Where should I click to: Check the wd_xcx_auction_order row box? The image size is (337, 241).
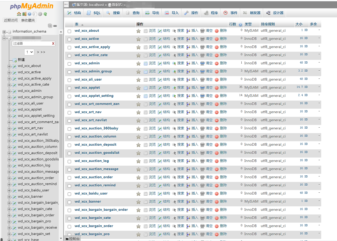70,178
